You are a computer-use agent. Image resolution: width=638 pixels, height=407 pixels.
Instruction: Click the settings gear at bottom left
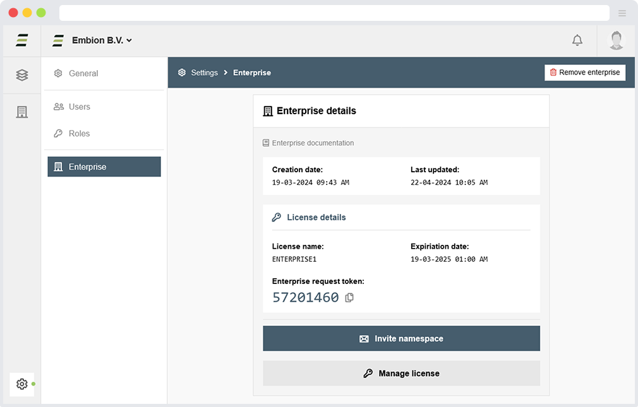[x=22, y=384]
